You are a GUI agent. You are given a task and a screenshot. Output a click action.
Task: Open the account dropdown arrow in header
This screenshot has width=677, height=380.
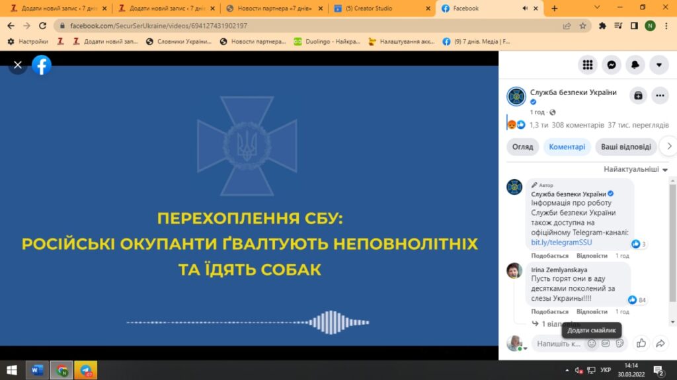coord(659,65)
